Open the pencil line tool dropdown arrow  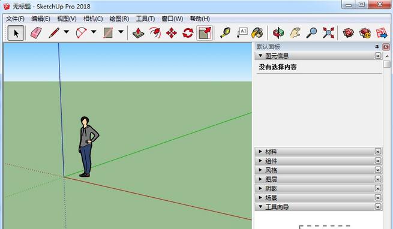67,32
